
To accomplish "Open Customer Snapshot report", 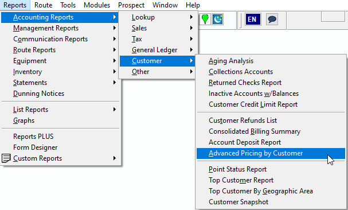I will (271, 202).
